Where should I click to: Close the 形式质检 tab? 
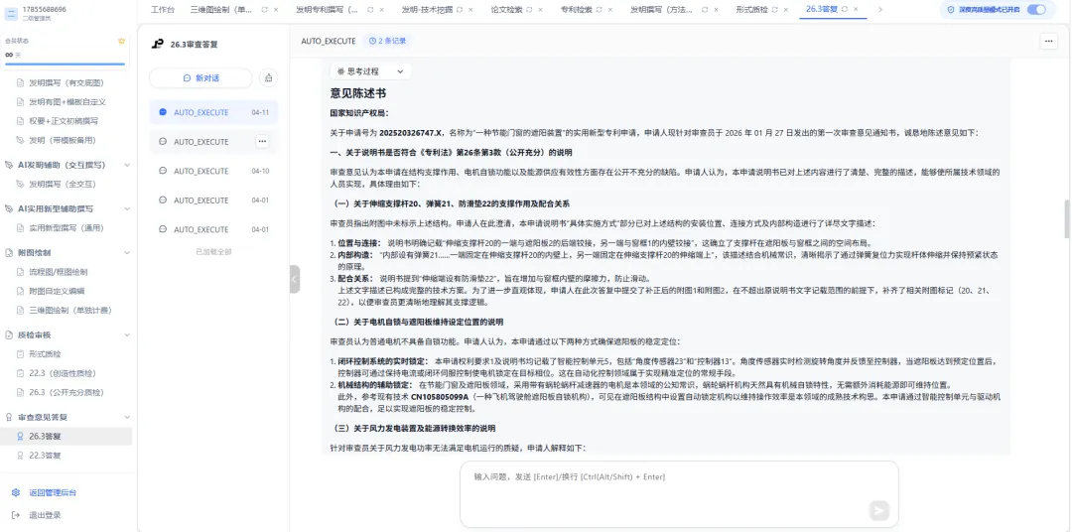click(786, 10)
